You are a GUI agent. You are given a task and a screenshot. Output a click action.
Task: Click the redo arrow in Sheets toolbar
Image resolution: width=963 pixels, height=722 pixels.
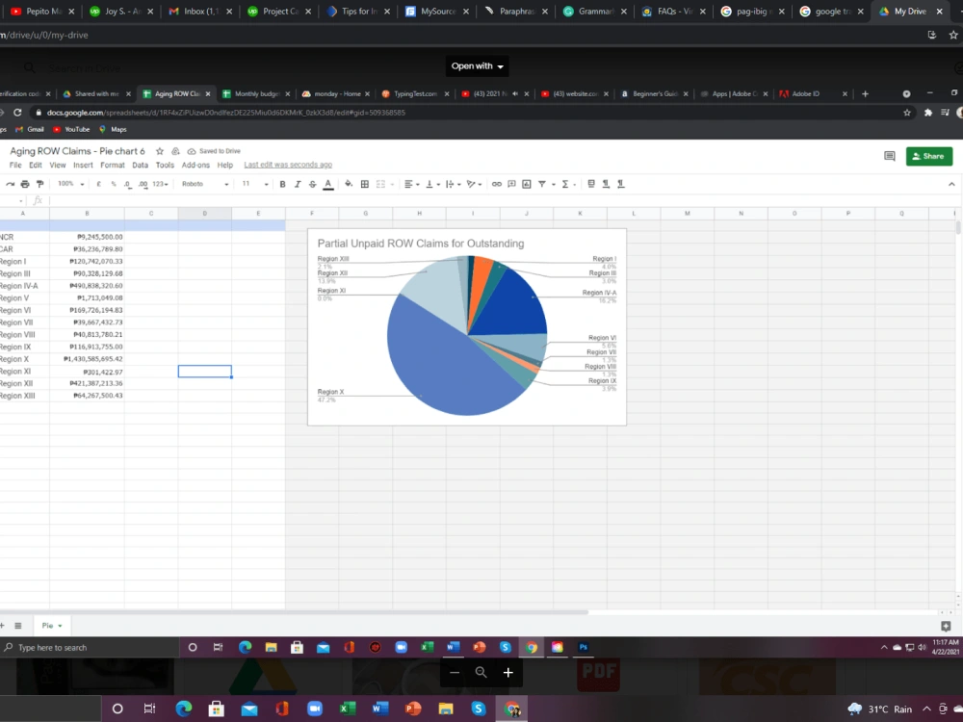10,184
